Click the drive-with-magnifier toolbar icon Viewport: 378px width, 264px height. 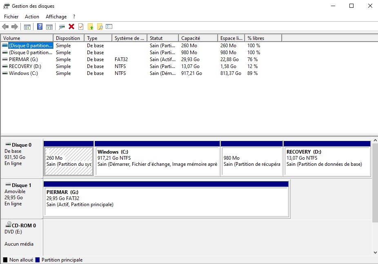coord(62,27)
